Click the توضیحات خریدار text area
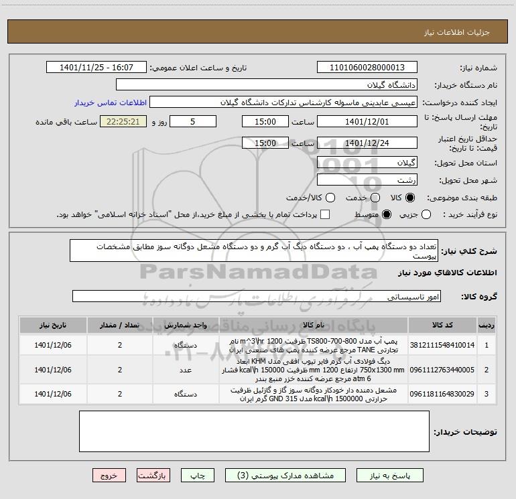 pos(254,431)
